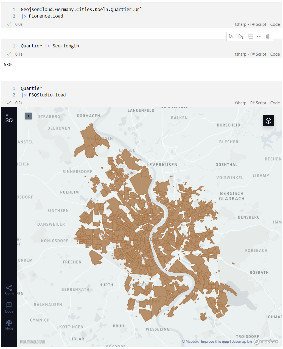Place the cursor in the FSQStudio.load line
The image size is (283, 349).
pos(43,95)
